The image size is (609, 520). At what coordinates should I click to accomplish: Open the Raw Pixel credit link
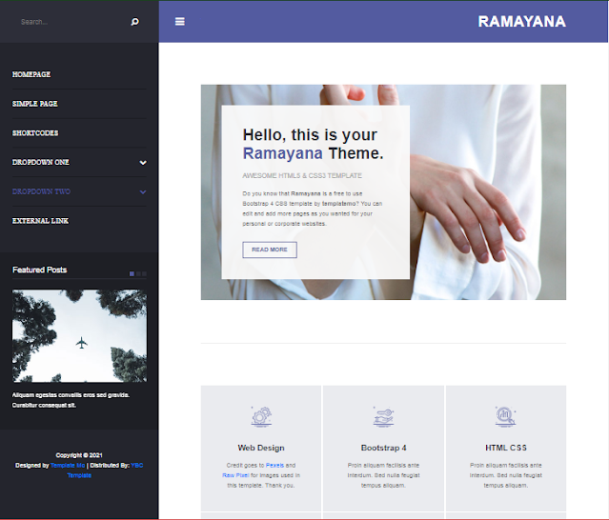pos(235,475)
